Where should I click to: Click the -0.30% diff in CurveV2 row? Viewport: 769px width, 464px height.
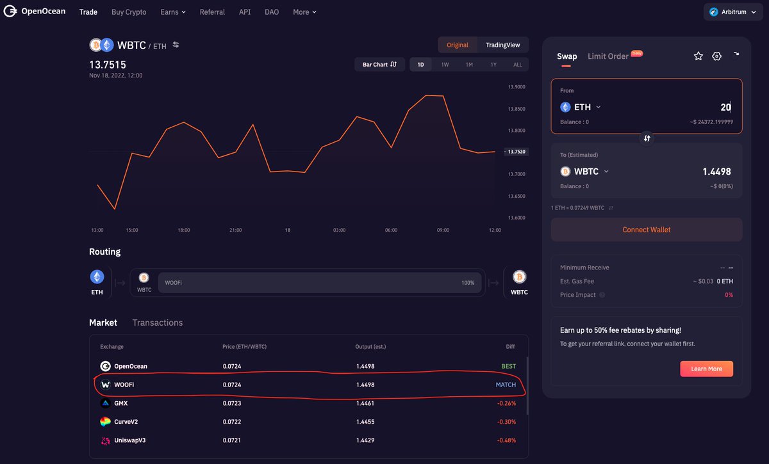click(x=506, y=422)
